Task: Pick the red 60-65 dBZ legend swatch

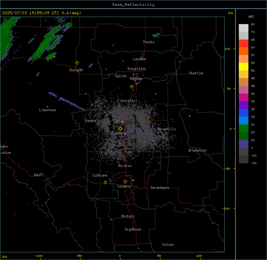Action: pos(243,44)
